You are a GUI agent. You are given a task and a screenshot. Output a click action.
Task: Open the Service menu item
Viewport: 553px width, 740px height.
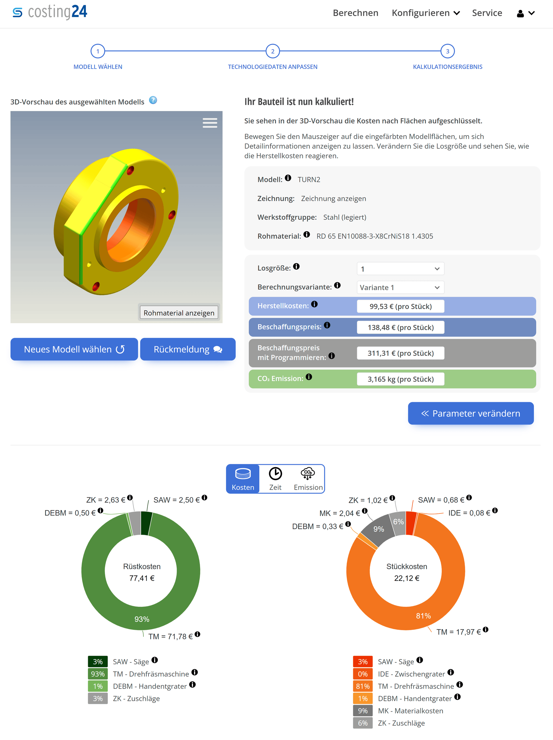(x=487, y=13)
